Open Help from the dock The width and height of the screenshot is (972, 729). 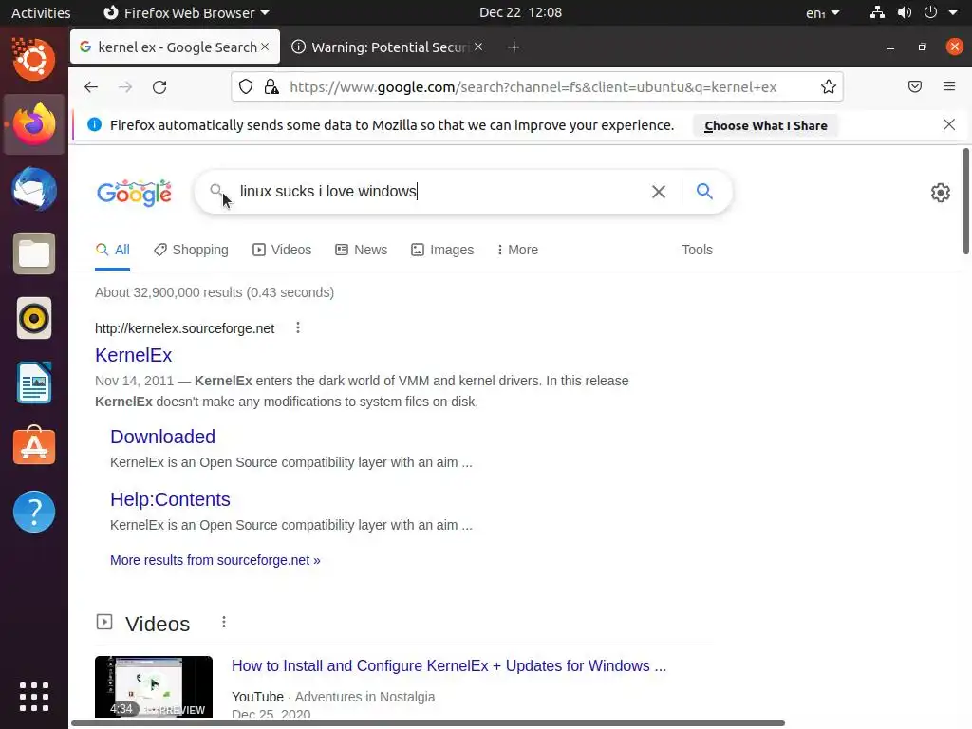point(34,512)
